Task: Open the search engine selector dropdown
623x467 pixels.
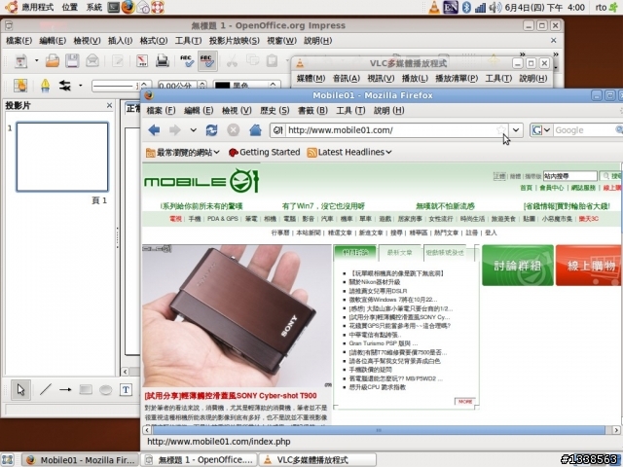Action: [541, 129]
